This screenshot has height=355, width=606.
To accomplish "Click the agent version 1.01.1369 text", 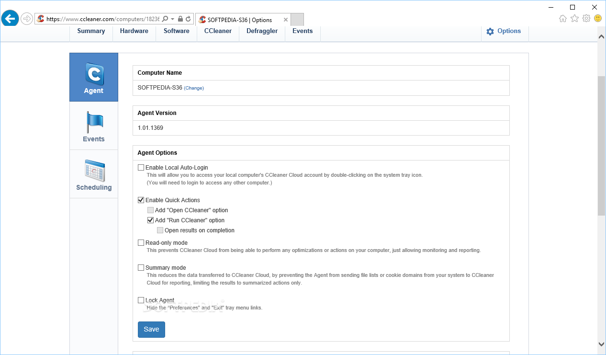I will [x=150, y=128].
